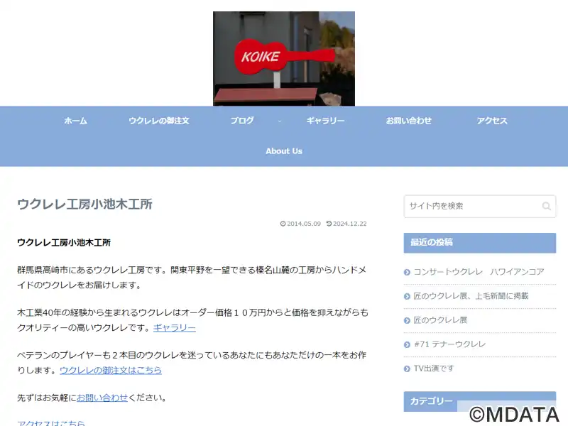Image resolution: width=568 pixels, height=426 pixels.
Task: Follow the ウクレレの御注文はこちら link
Action: [x=111, y=370]
